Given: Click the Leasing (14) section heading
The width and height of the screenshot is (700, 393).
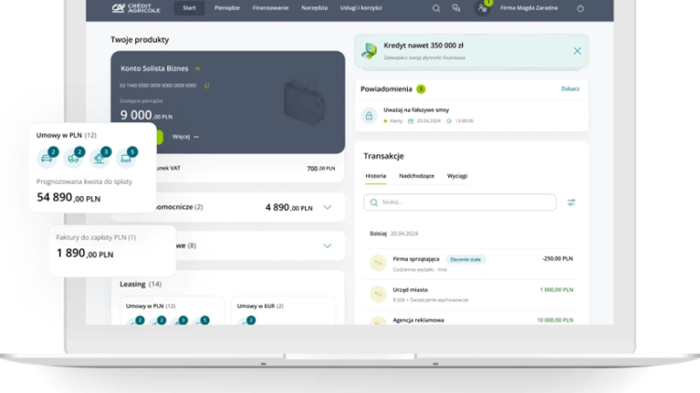Looking at the screenshot, I should [141, 284].
